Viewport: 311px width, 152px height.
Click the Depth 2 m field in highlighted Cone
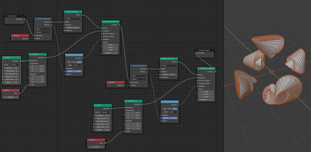tap(12, 82)
